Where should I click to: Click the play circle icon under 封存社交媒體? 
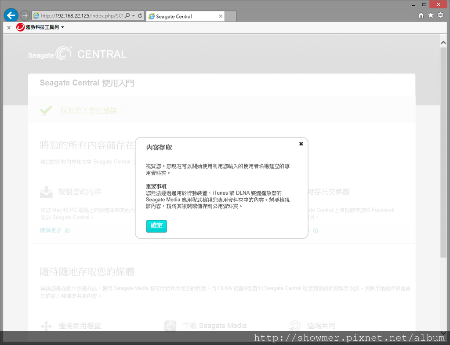(316, 230)
